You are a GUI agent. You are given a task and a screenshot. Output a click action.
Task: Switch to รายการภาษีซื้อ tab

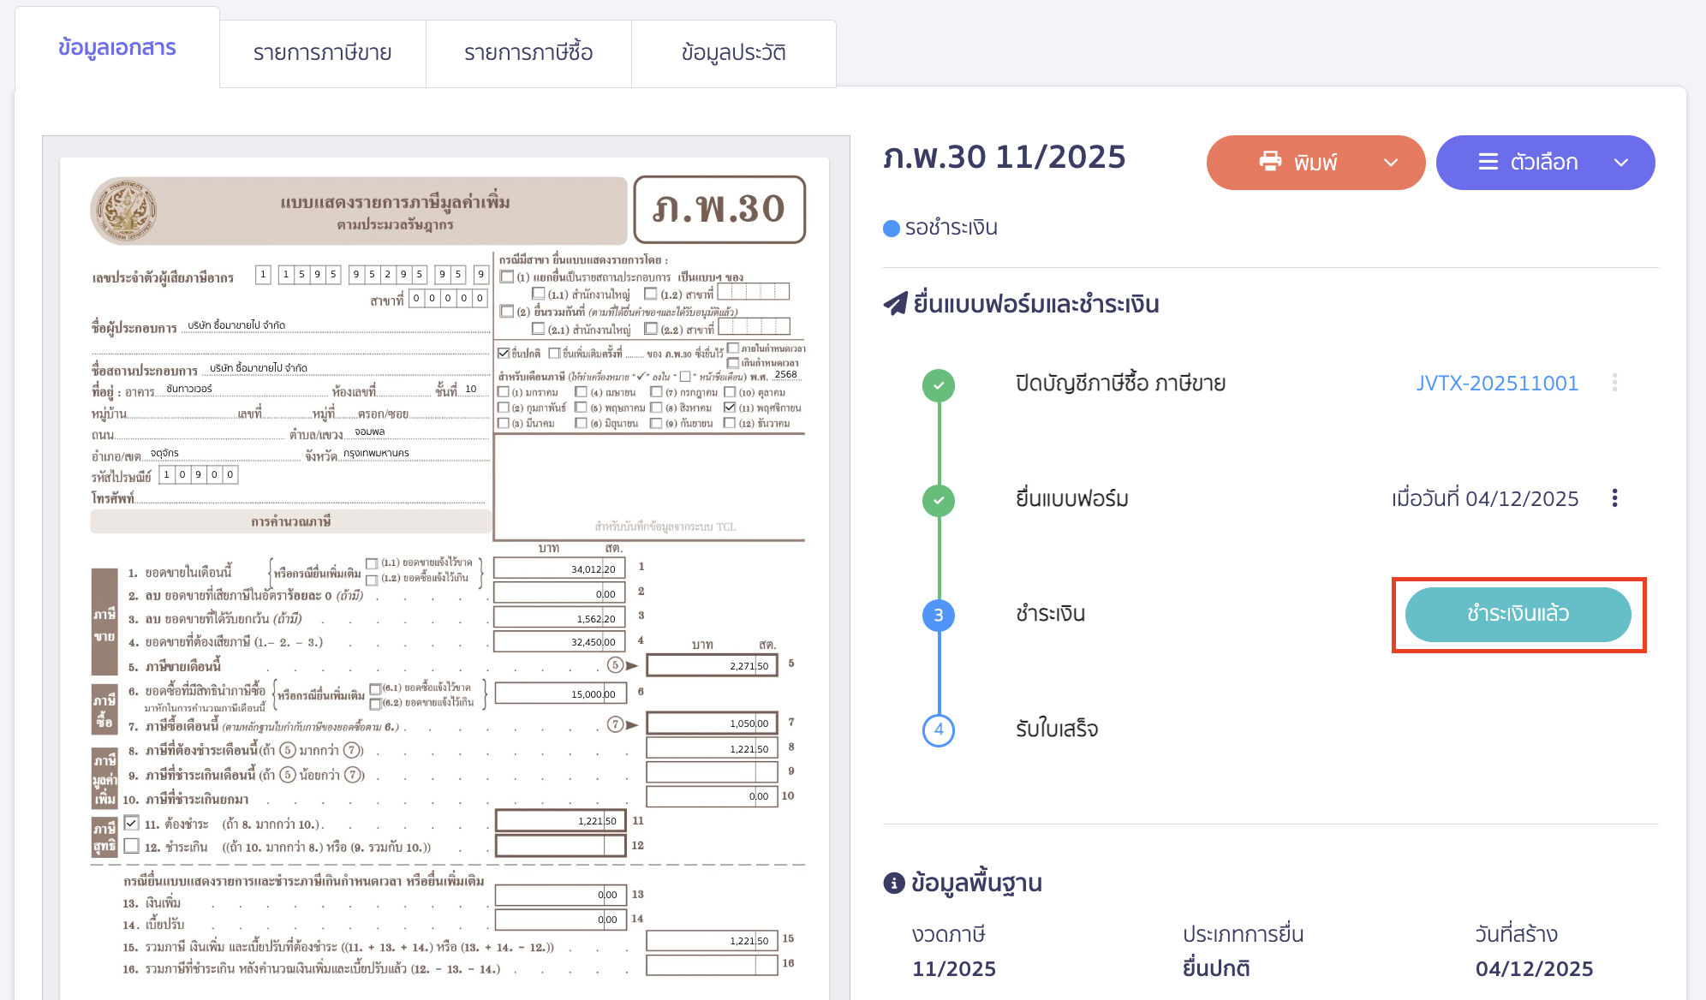(x=528, y=53)
